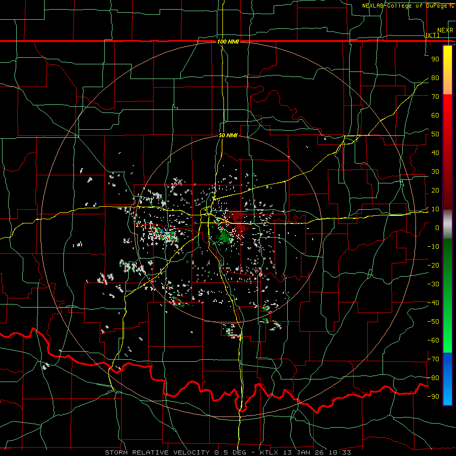Pick the gray zero-velocity segment of the scale
The image size is (456, 456).
pos(447,224)
